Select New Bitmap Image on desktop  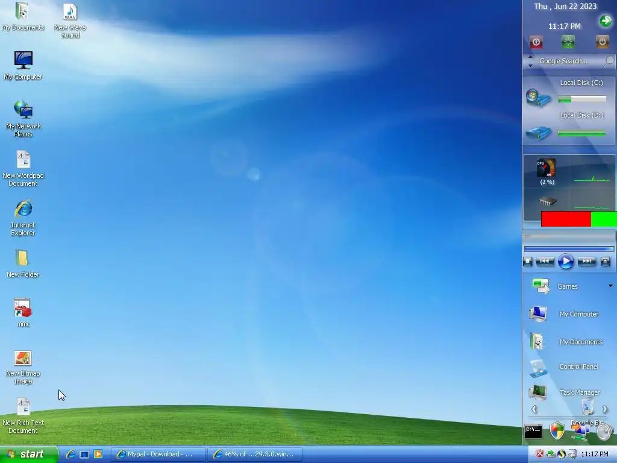pos(23,367)
